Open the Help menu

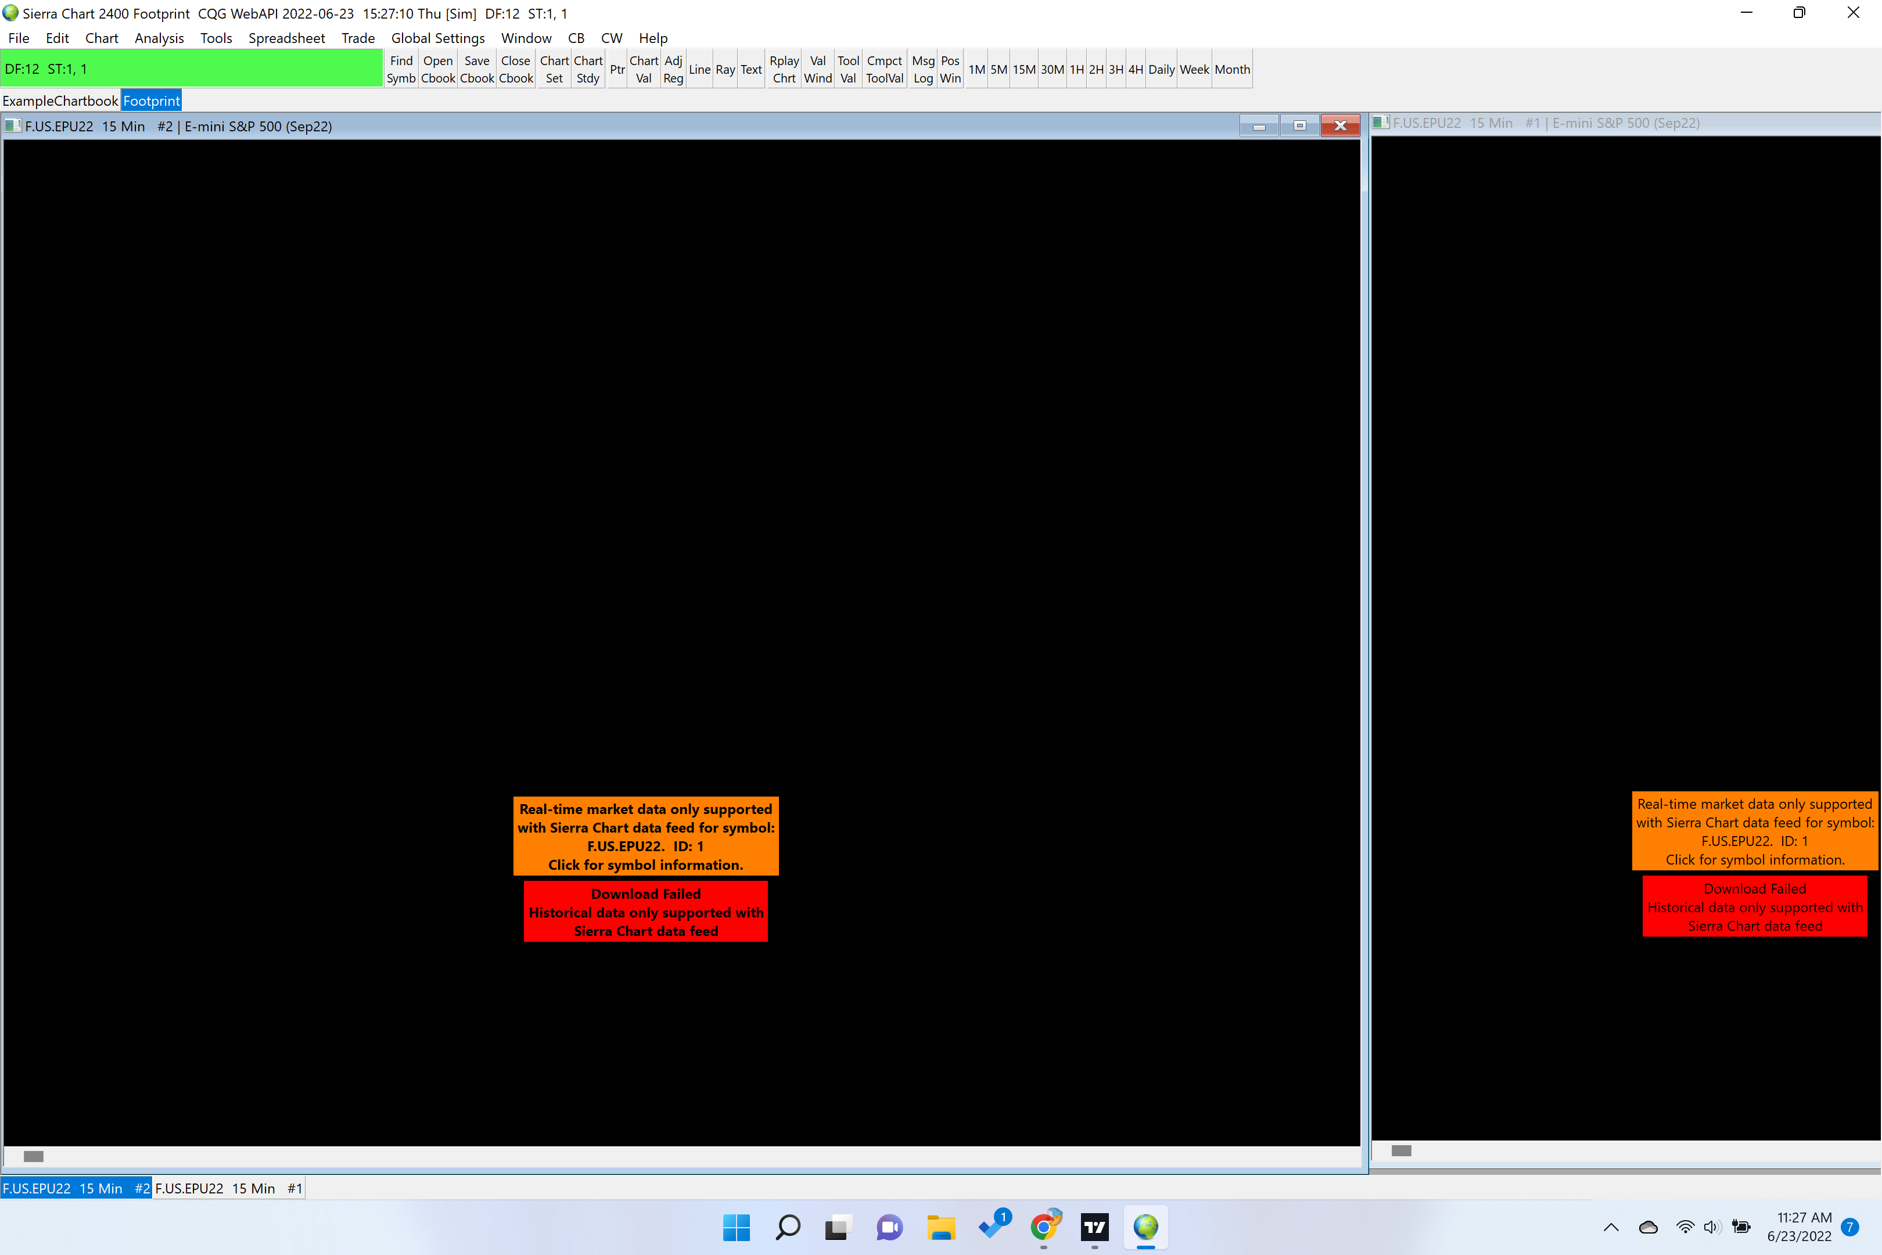[653, 38]
